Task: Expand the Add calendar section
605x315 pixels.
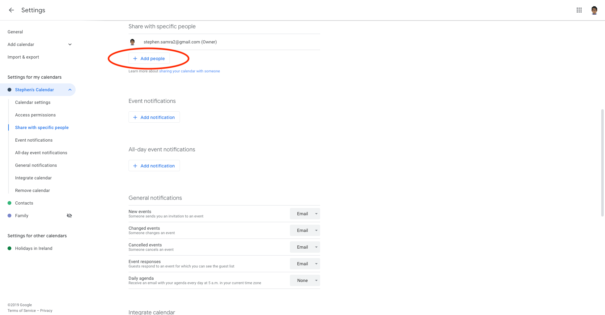Action: tap(70, 44)
